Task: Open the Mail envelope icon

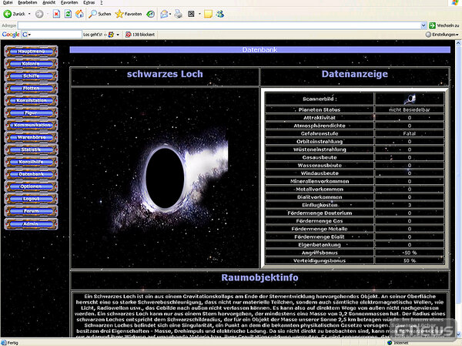Action: (x=164, y=14)
